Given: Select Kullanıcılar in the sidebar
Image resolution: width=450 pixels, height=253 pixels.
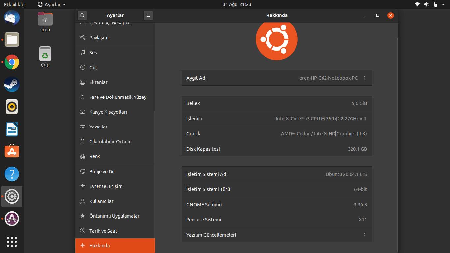Looking at the screenshot, I should click(115, 201).
